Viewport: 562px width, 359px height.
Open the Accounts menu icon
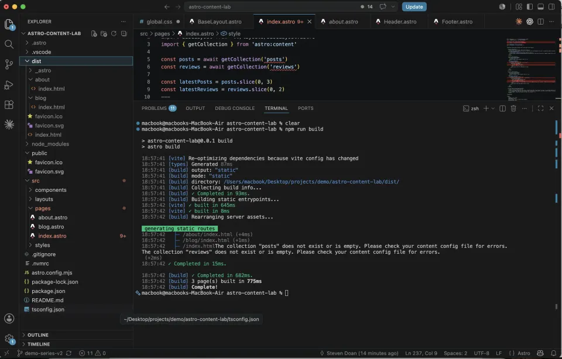(9, 319)
